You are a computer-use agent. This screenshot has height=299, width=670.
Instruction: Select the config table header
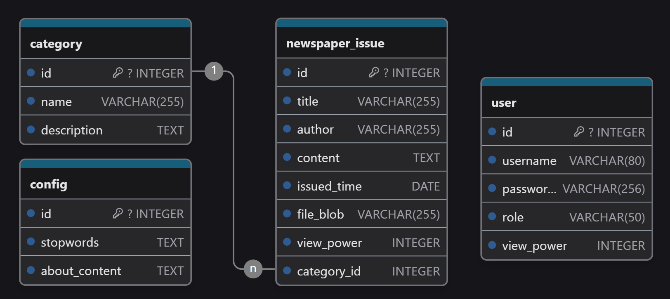49,184
